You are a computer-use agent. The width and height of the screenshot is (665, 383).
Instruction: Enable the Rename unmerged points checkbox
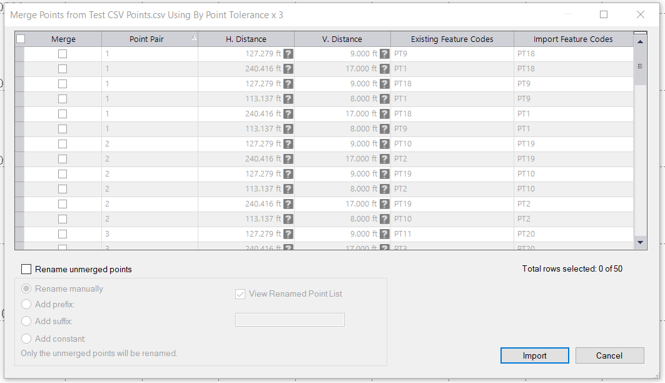[x=26, y=269]
